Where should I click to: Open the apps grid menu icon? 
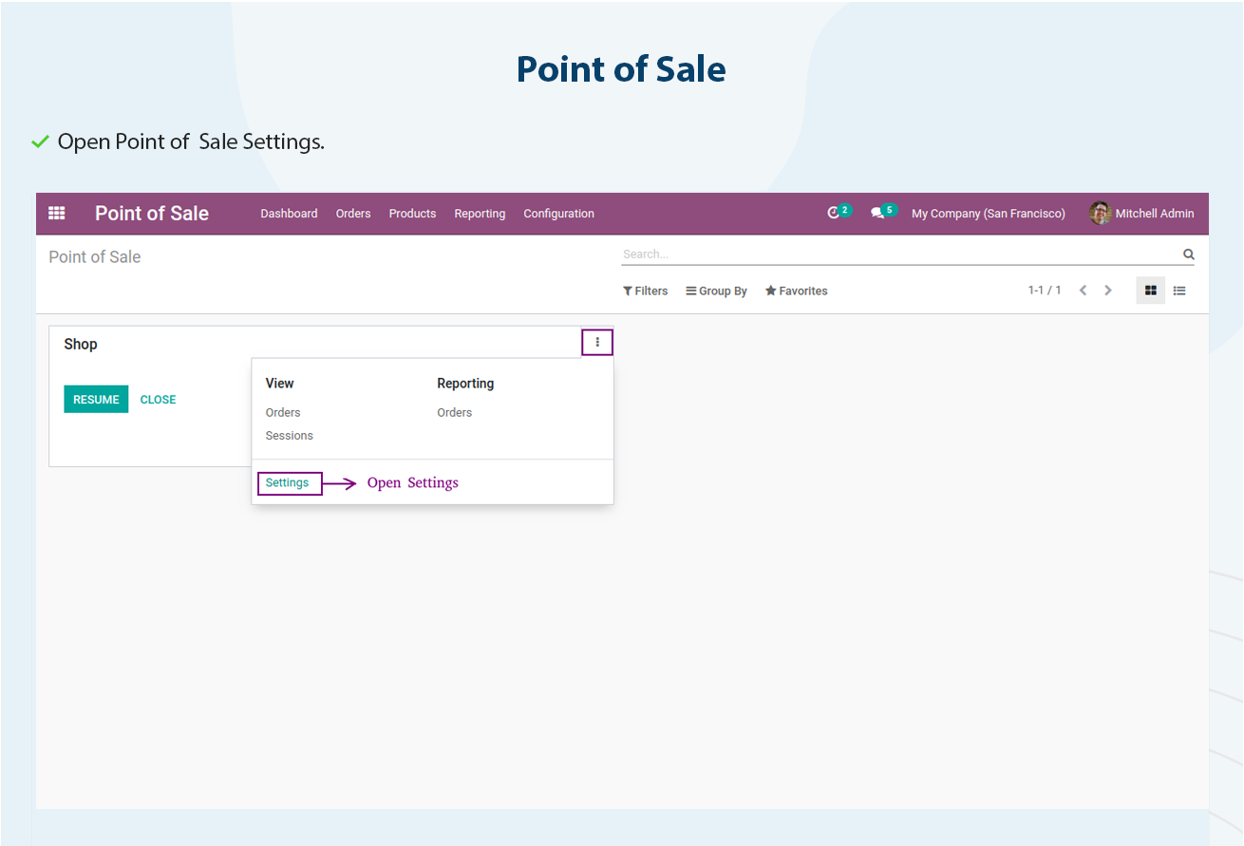(x=57, y=214)
